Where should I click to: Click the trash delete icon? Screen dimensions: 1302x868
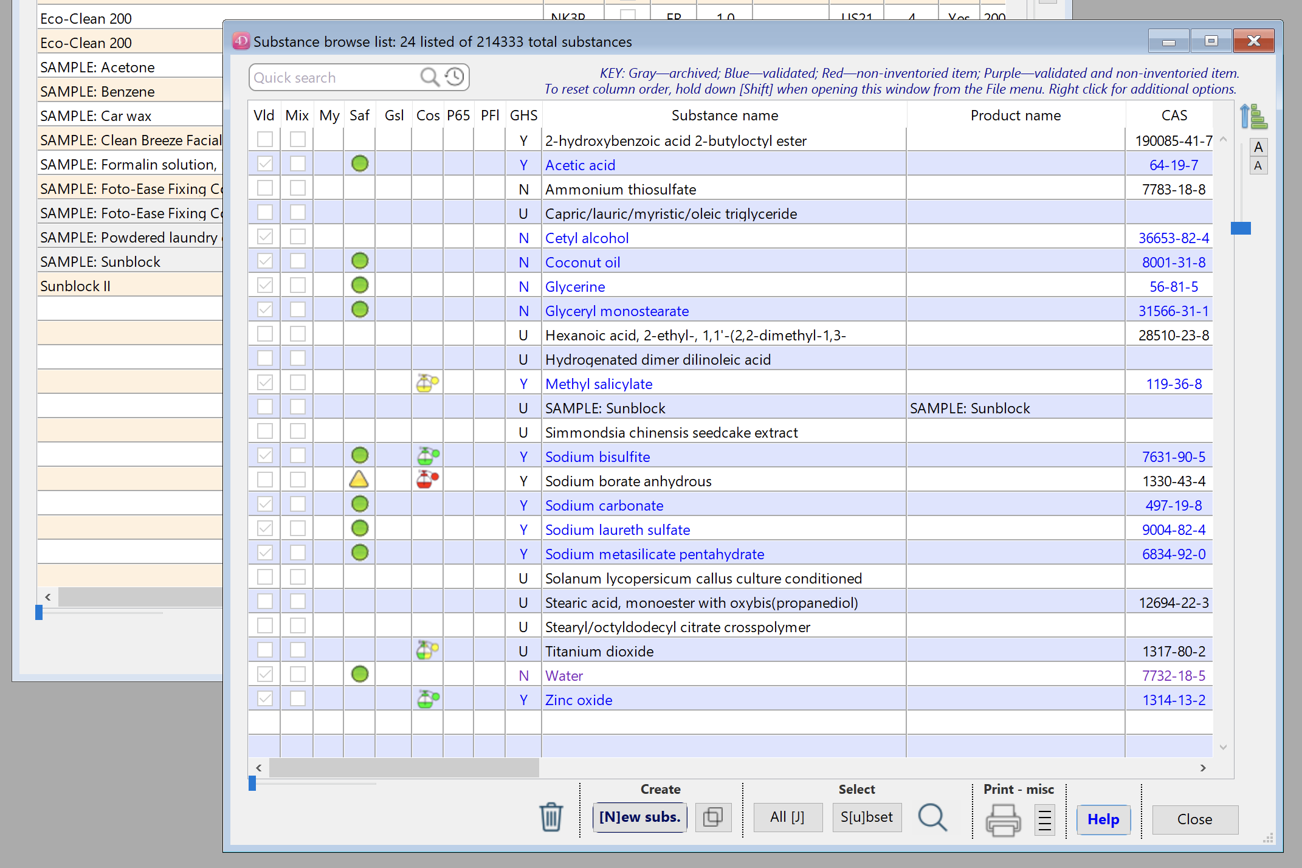[x=551, y=818]
